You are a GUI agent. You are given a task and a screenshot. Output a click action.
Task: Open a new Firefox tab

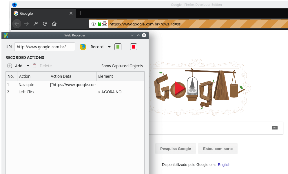pyautogui.click(x=81, y=13)
